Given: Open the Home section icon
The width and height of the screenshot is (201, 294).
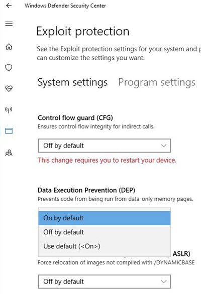Looking at the screenshot, I should tap(9, 47).
